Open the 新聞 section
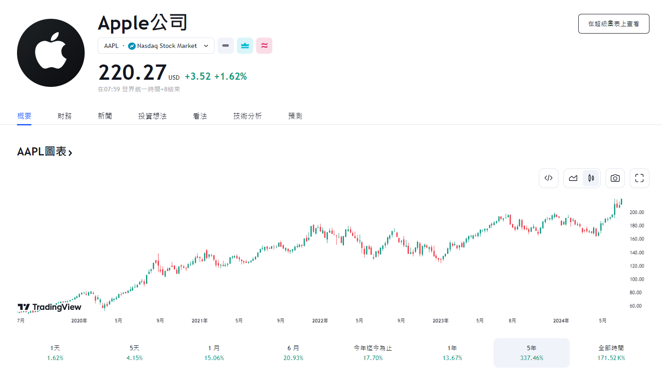This screenshot has height=369, width=662. tap(104, 115)
